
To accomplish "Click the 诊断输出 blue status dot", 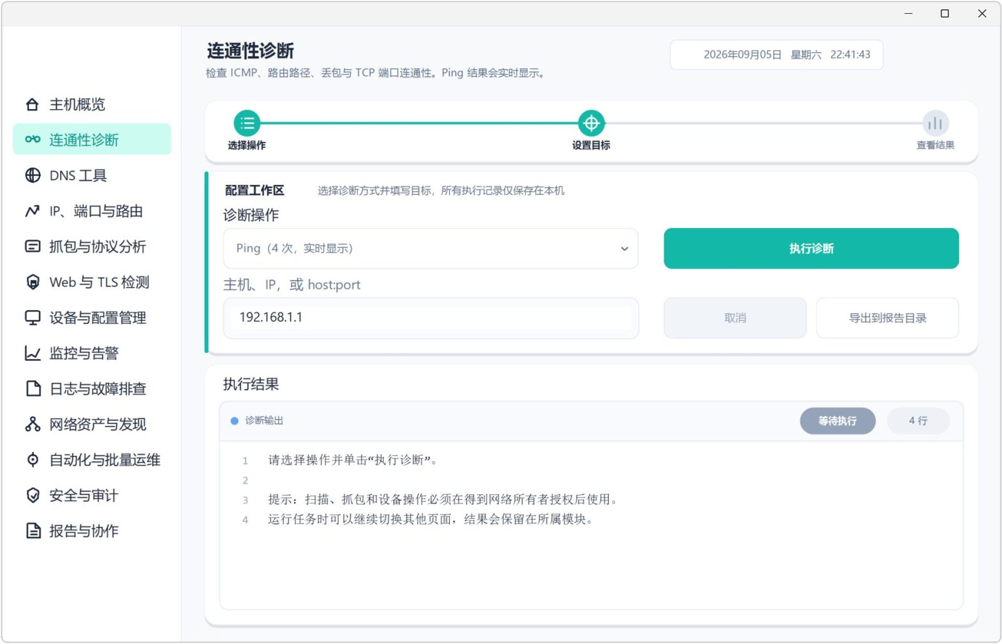I will (234, 421).
